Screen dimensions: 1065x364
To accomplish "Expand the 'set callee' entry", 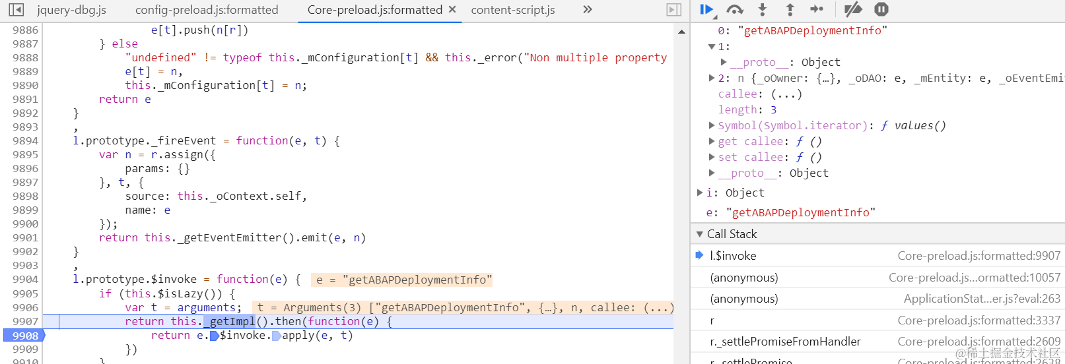I will (712, 157).
